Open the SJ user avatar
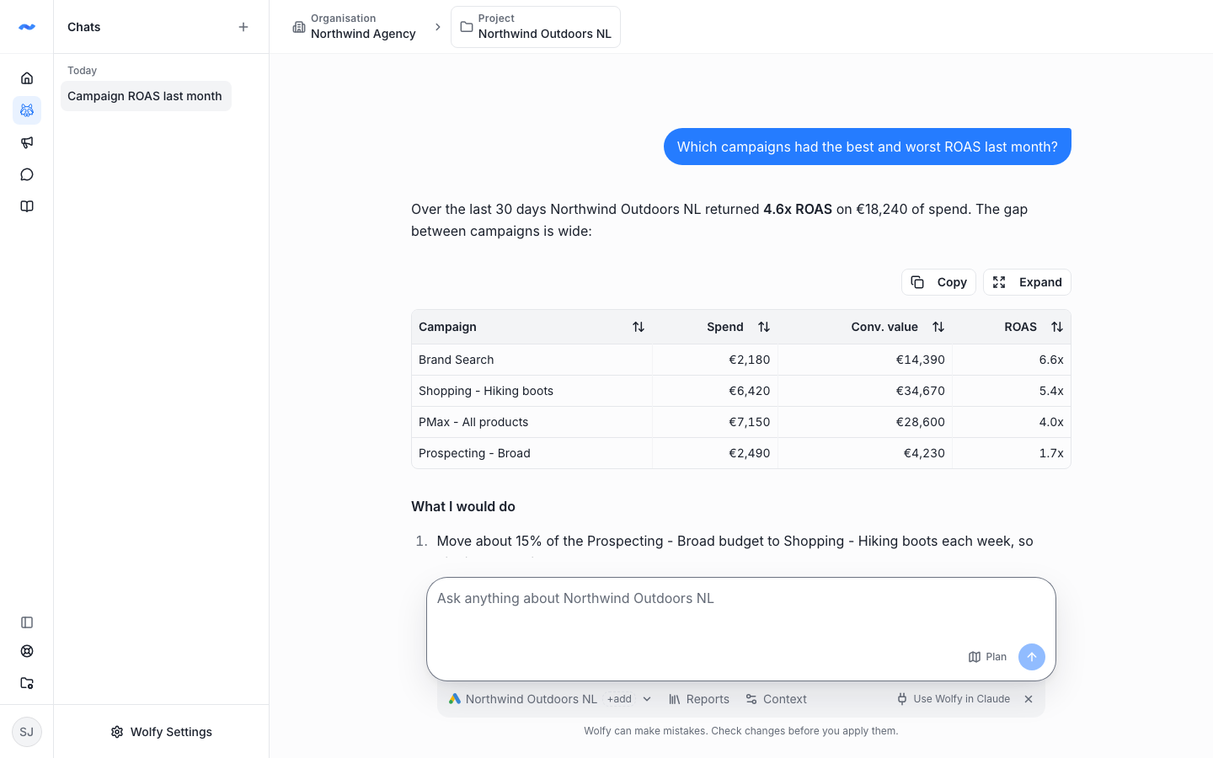Viewport: 1213px width, 758px height. tap(27, 732)
